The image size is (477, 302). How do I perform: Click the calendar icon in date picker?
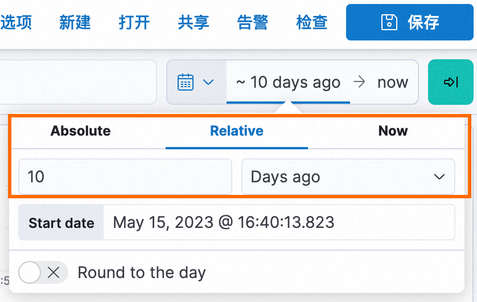[186, 82]
